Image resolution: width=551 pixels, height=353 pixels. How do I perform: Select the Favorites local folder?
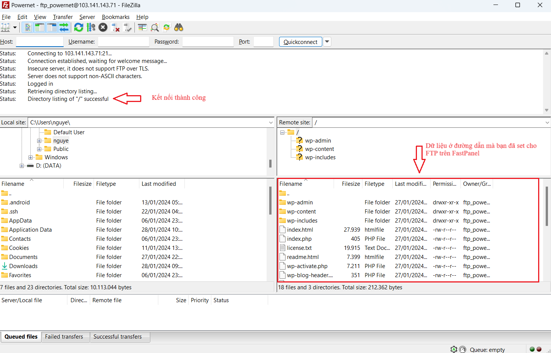(20, 275)
